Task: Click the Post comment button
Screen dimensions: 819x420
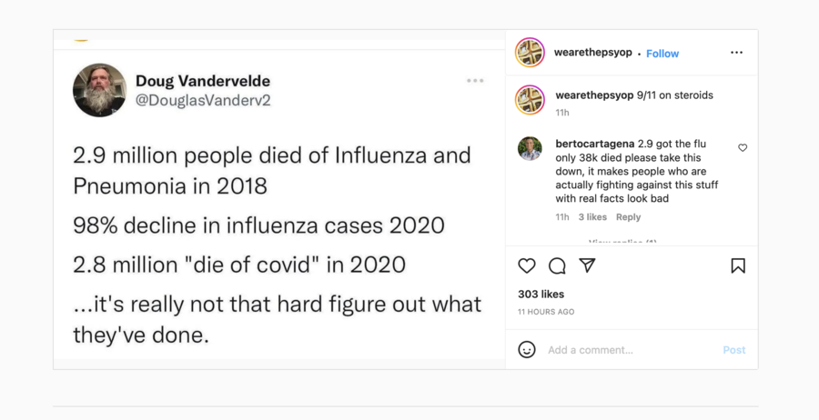Action: [733, 350]
